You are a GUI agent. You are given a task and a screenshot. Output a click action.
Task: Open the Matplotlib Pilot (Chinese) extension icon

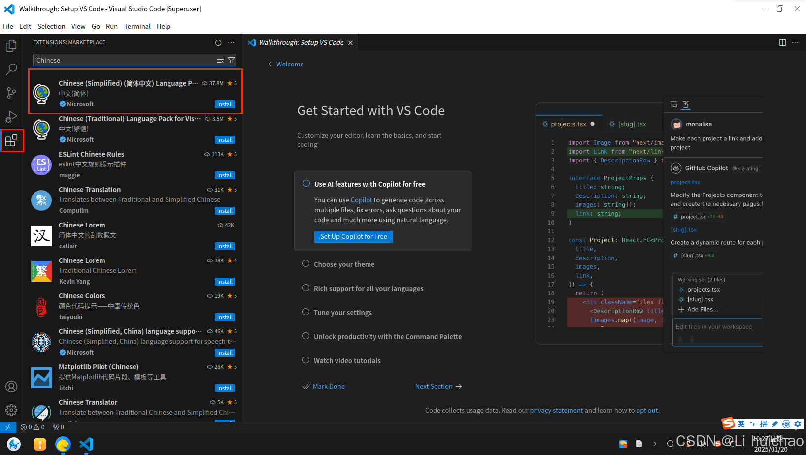pos(41,377)
